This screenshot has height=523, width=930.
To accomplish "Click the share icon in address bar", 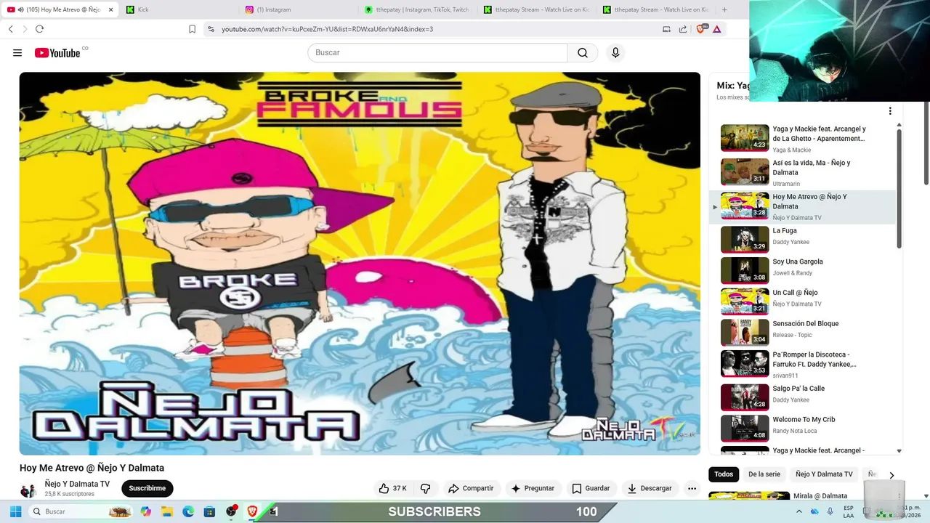I will coord(683,29).
